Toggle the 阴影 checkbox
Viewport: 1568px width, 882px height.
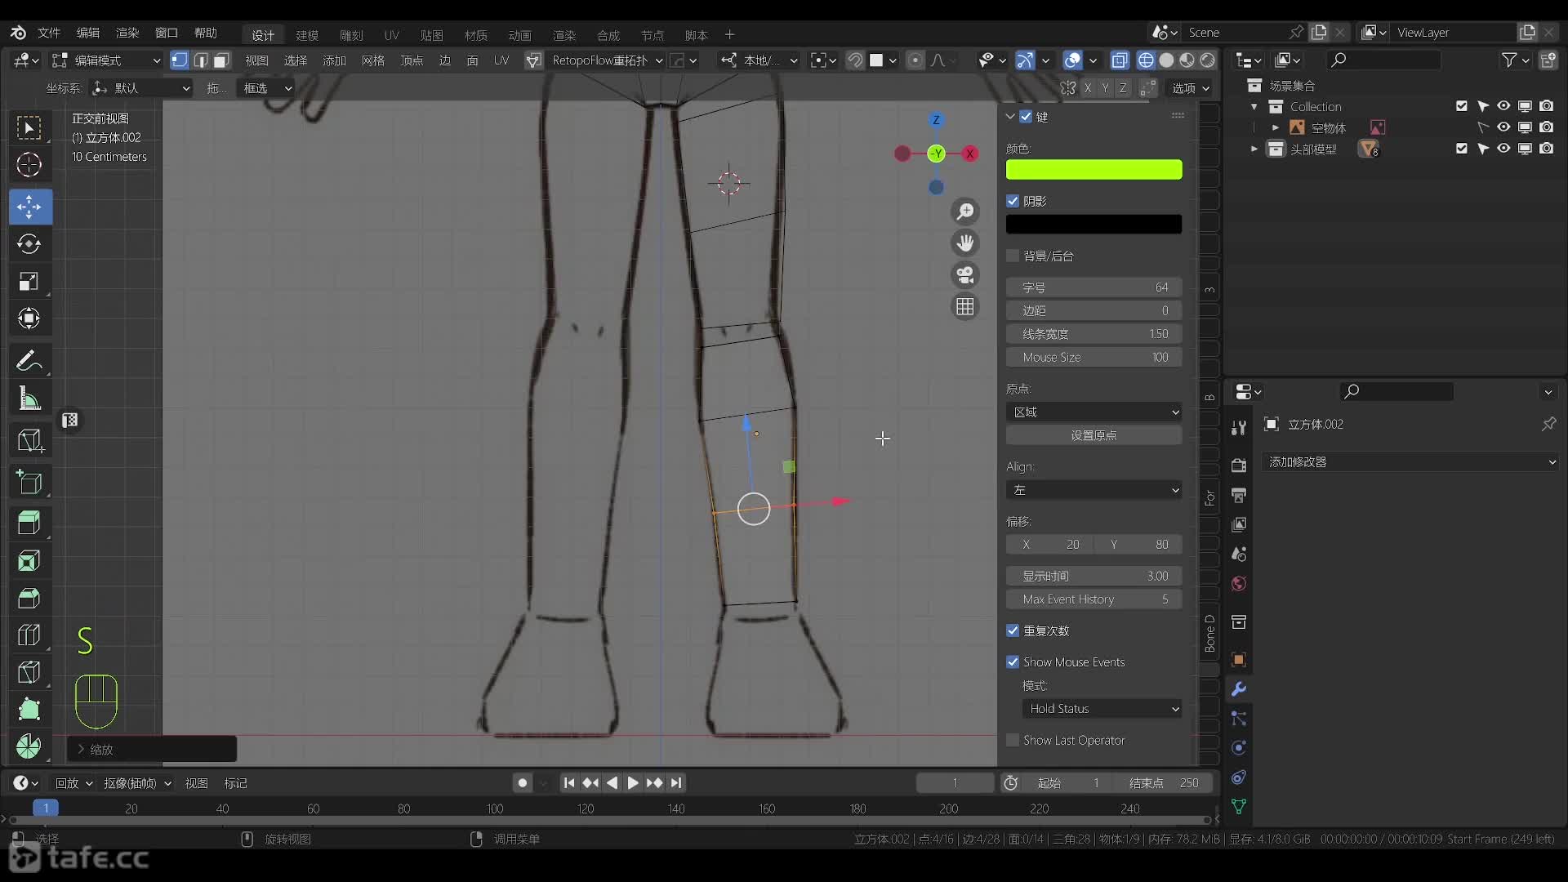[1013, 201]
